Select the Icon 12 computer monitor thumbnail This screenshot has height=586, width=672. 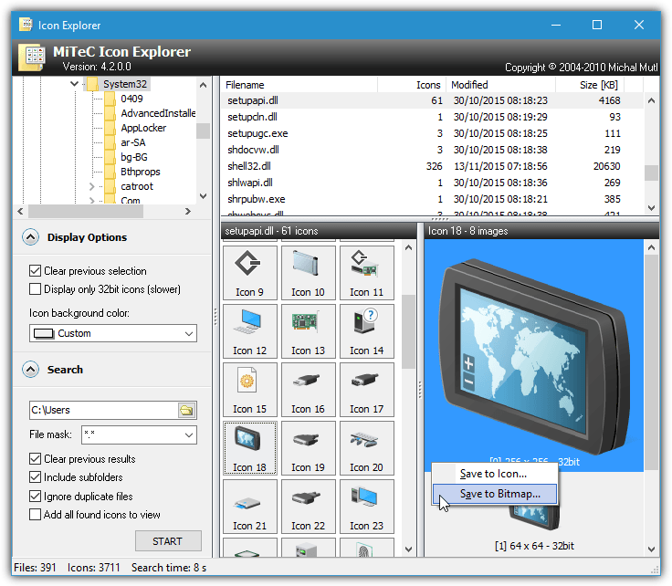point(249,331)
